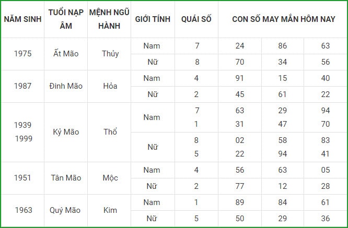Click the Tân Mão cell
This screenshot has height=228, width=348.
pyautogui.click(x=66, y=178)
